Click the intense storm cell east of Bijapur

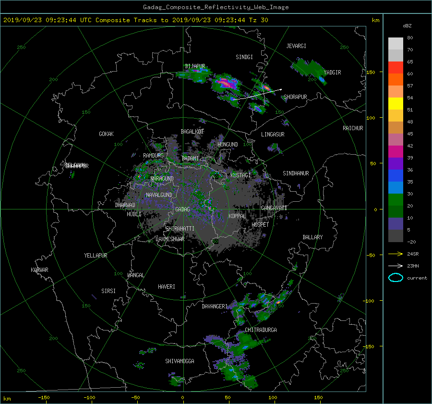(x=227, y=83)
